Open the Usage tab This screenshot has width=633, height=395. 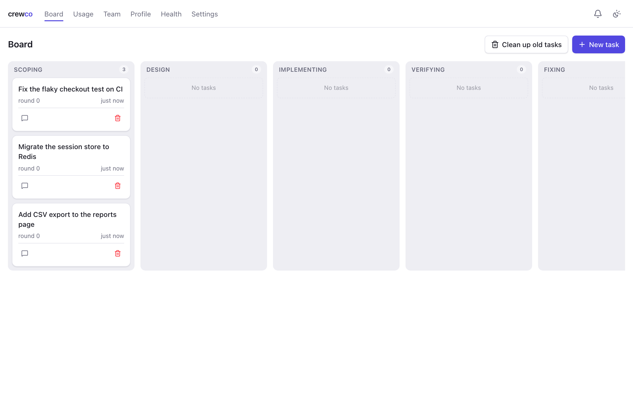(83, 14)
